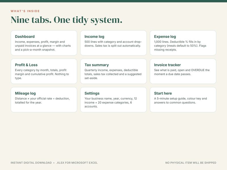Click the "Start here" card title
Viewport: 227px width, 170px height.
tap(163, 93)
